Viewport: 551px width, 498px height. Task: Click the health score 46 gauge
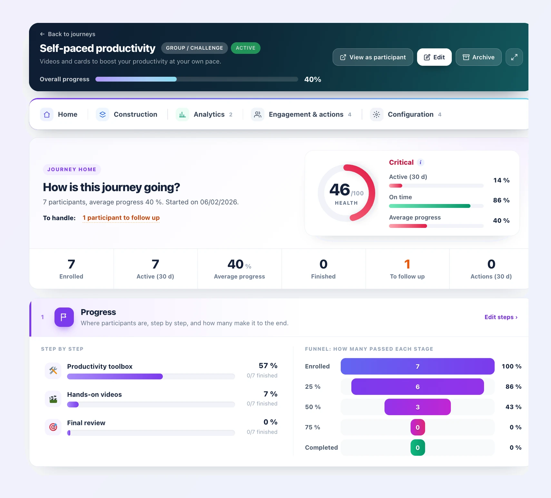(347, 193)
